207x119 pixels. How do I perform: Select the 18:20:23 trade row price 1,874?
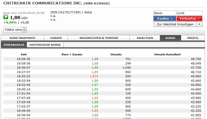tap(94, 76)
